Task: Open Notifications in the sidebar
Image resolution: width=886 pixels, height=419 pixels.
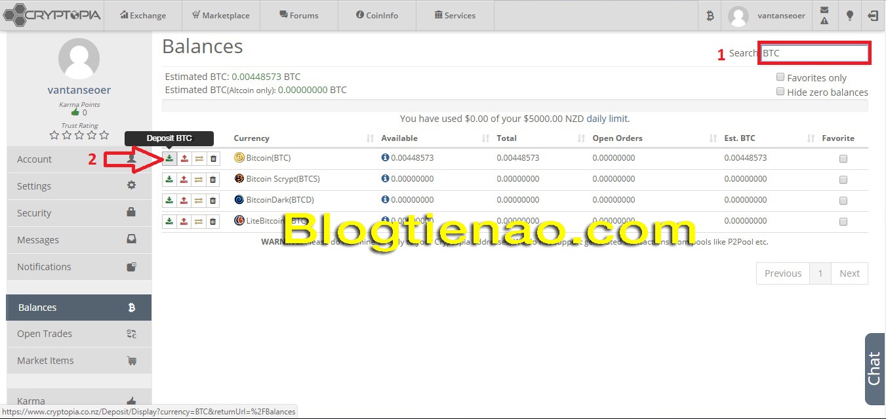Action: 79,267
